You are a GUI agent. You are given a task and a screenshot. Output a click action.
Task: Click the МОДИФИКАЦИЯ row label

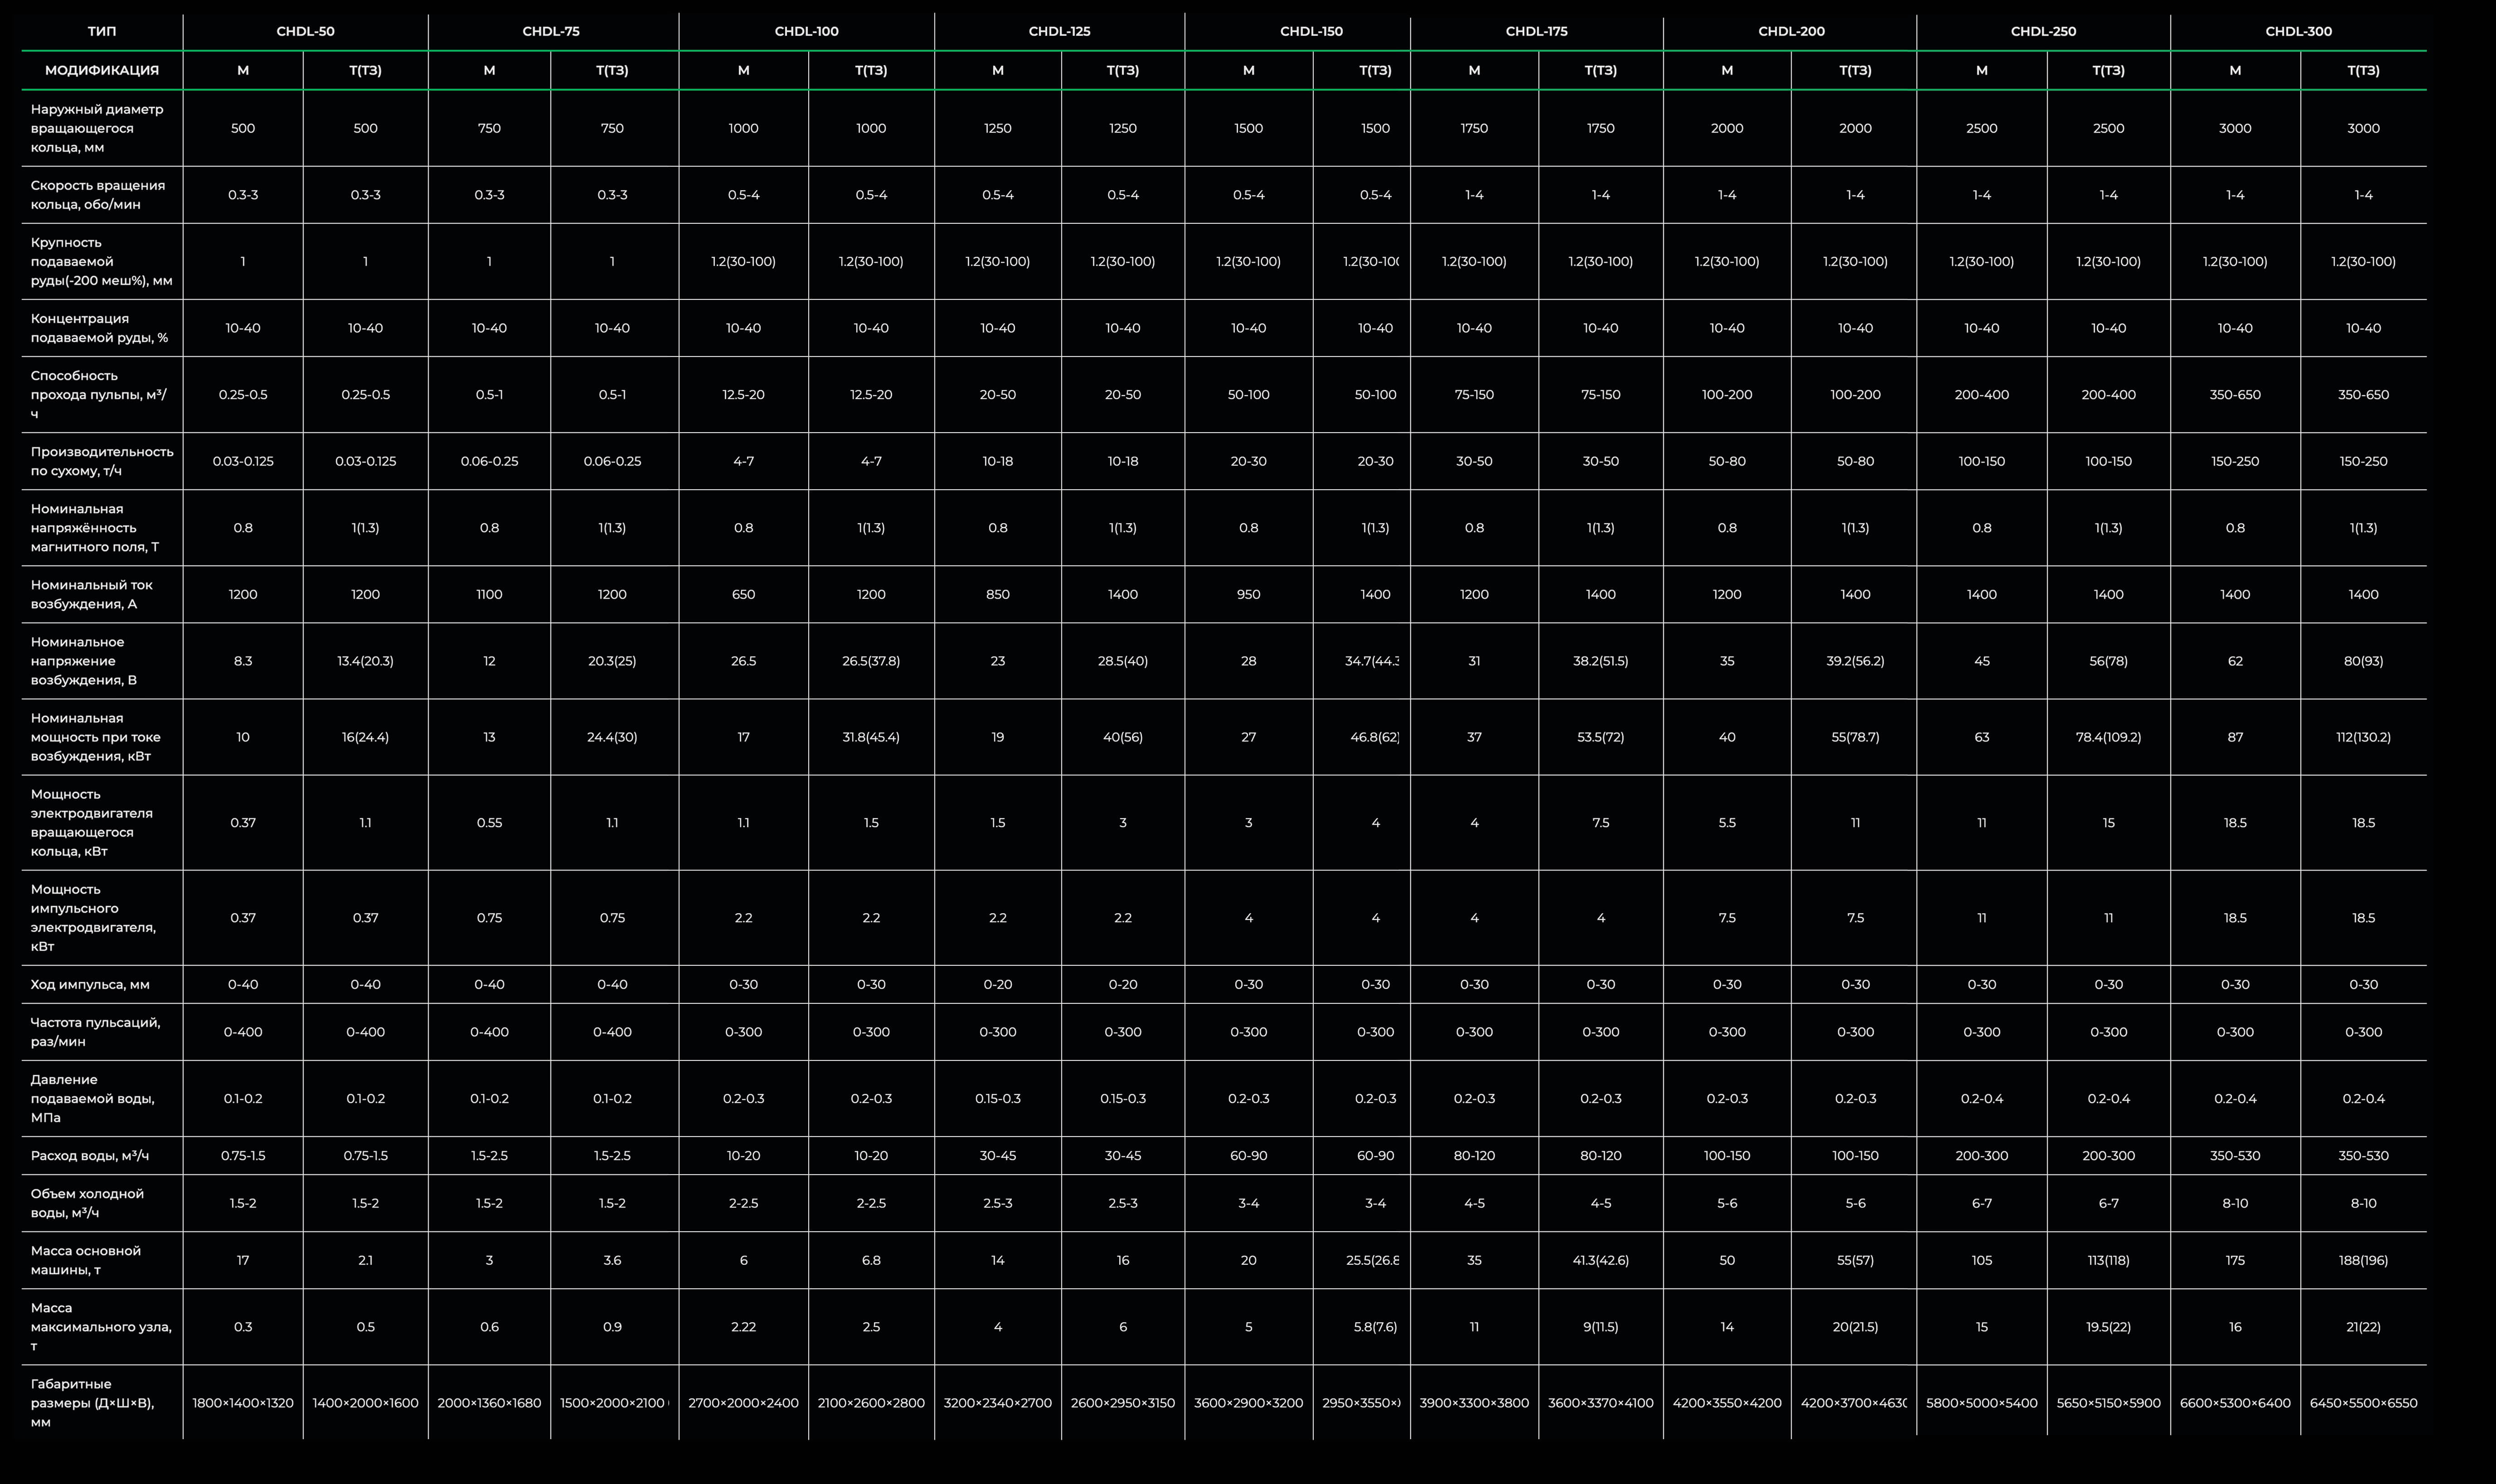[102, 70]
